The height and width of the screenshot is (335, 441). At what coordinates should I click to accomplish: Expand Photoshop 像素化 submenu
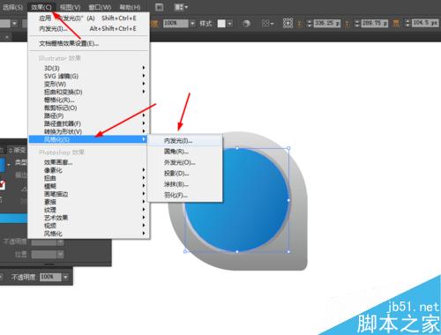(x=88, y=170)
